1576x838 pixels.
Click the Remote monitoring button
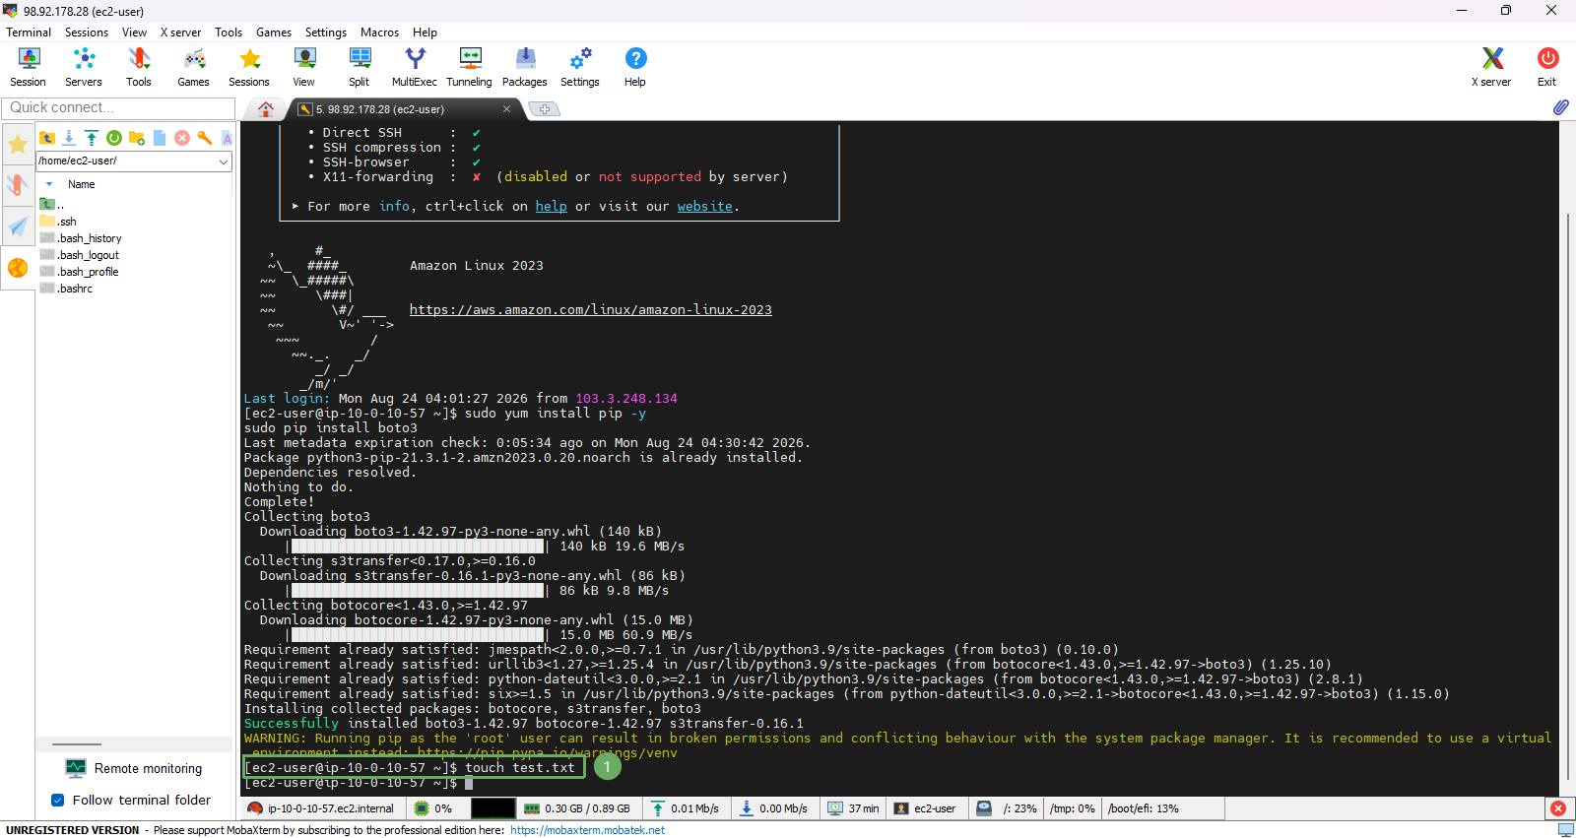tap(134, 768)
